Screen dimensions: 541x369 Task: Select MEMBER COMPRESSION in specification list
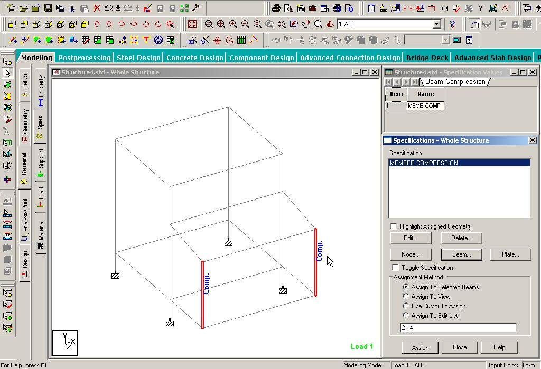pos(460,163)
